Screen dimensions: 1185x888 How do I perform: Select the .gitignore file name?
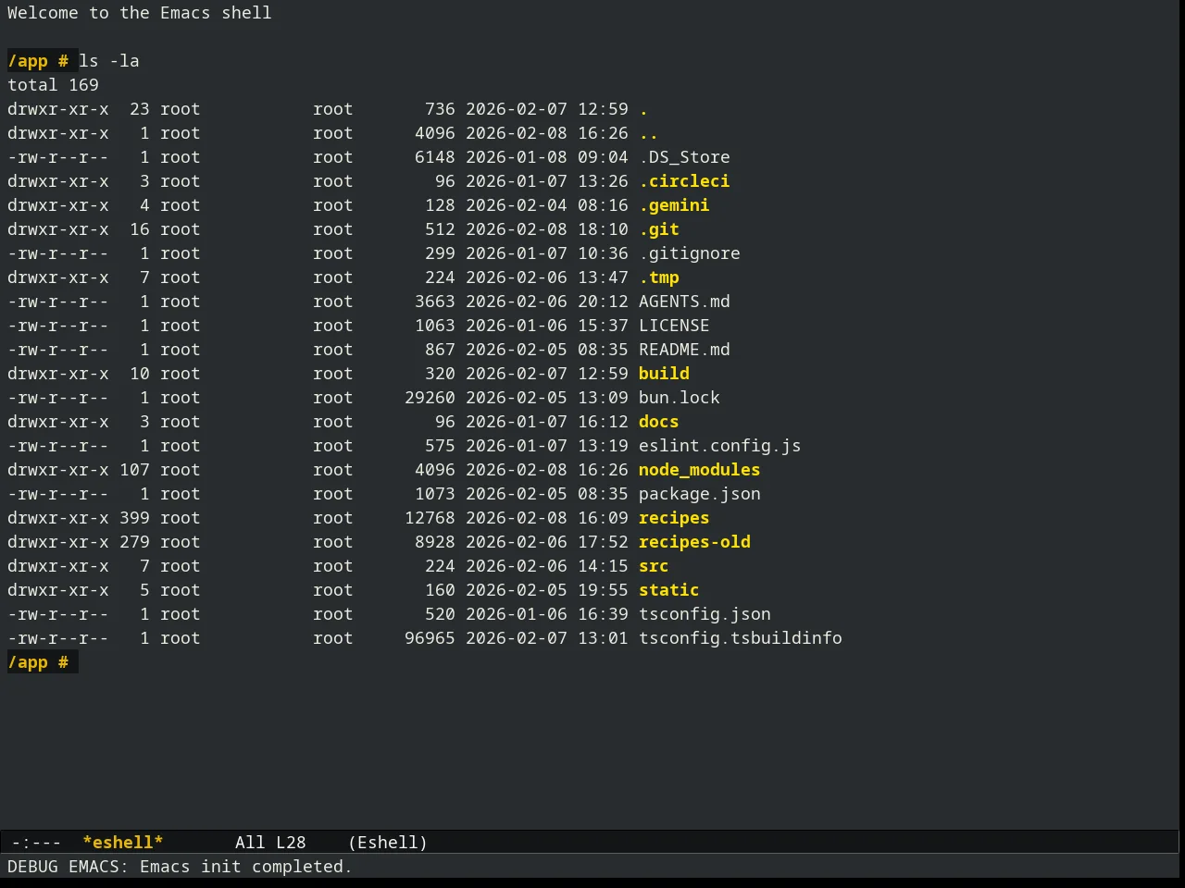coord(690,253)
